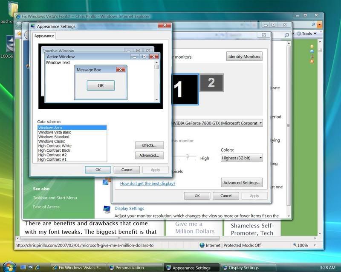Select Windows Standard color scheme
This screenshot has height=272, width=341.
(x=72, y=137)
